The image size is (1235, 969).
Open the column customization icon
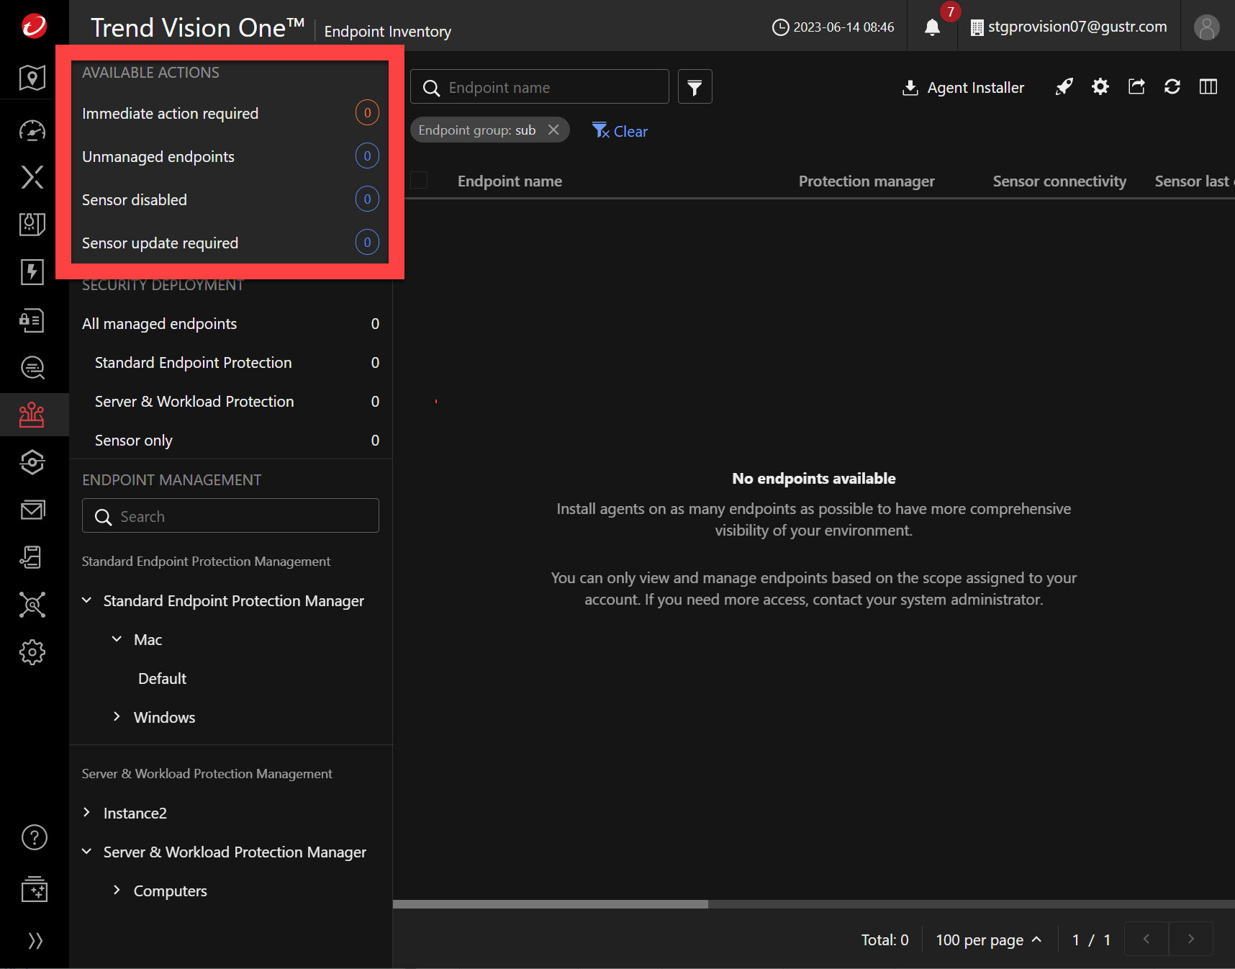[x=1208, y=87]
